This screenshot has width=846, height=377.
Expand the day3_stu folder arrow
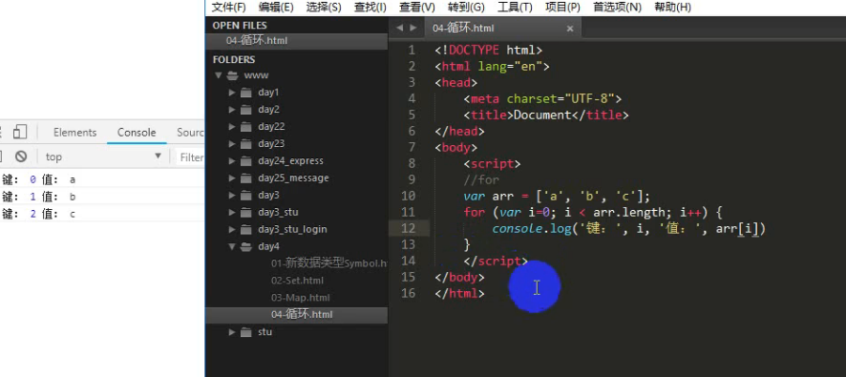click(231, 212)
